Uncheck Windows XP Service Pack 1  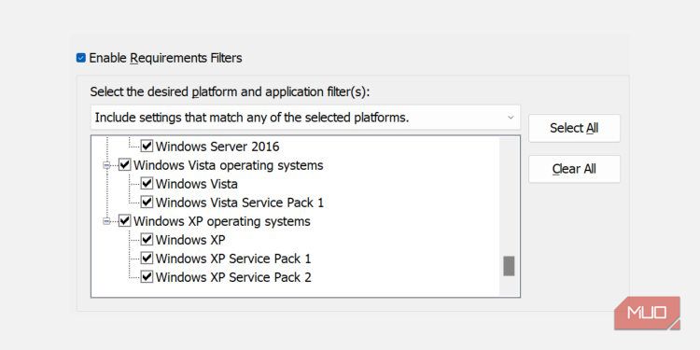[x=147, y=259]
